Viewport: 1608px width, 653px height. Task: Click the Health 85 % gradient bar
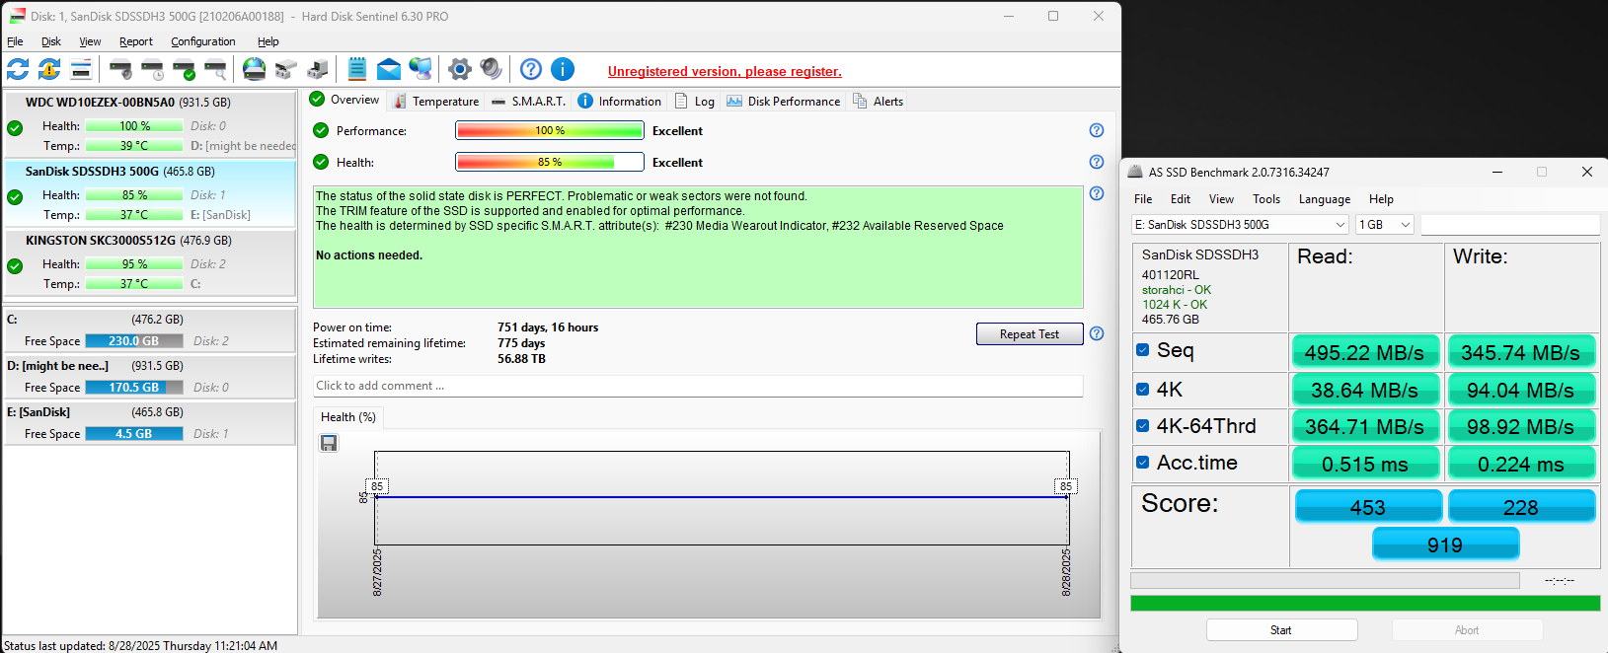(x=550, y=162)
